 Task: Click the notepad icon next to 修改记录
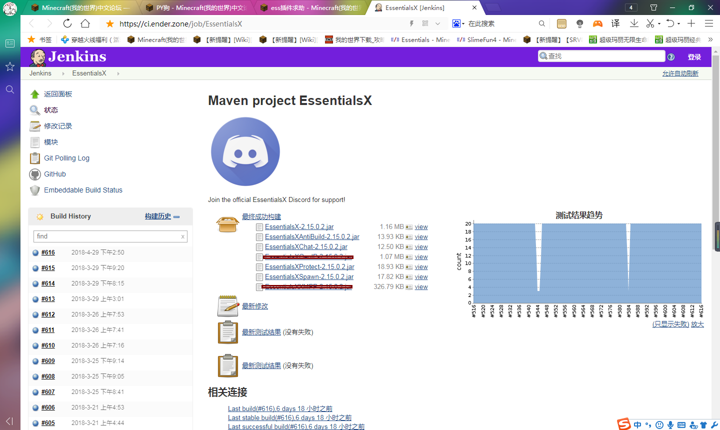point(34,126)
